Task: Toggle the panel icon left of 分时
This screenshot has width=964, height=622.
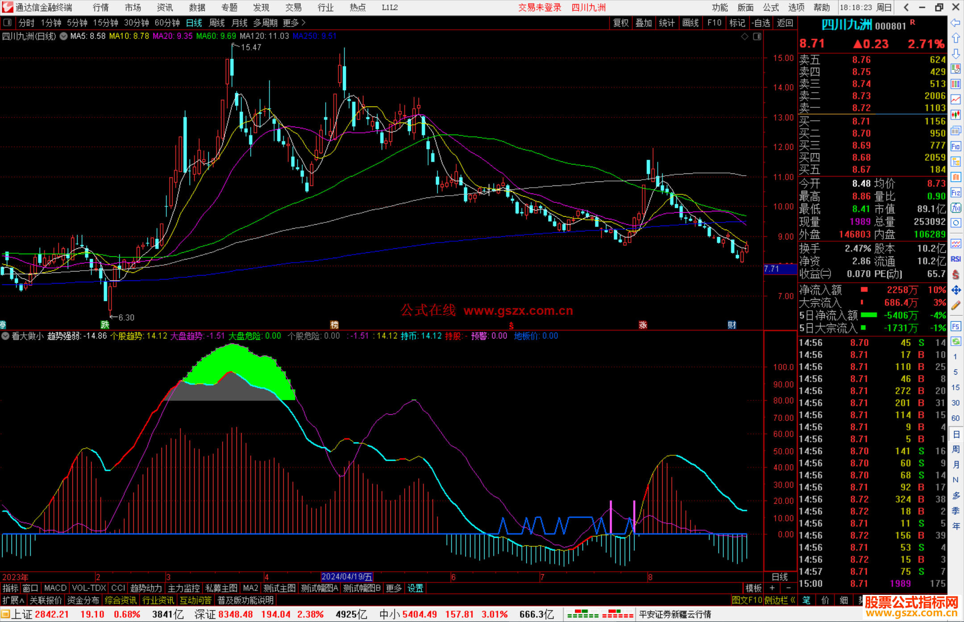Action: [8, 22]
